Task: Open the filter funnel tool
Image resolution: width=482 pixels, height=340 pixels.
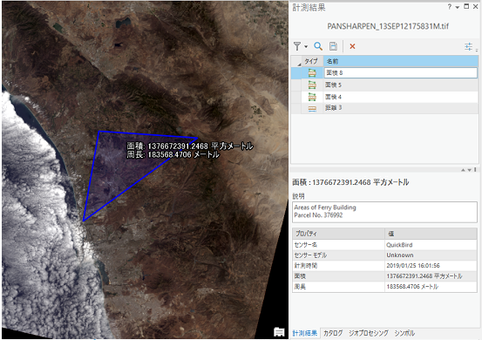Action: tap(297, 46)
